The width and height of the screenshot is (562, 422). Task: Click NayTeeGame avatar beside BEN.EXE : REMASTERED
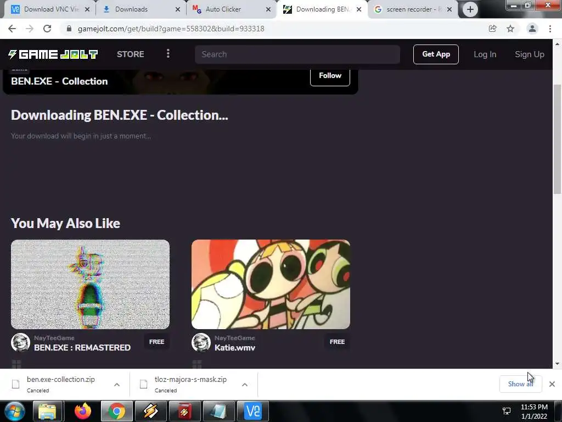(x=20, y=342)
